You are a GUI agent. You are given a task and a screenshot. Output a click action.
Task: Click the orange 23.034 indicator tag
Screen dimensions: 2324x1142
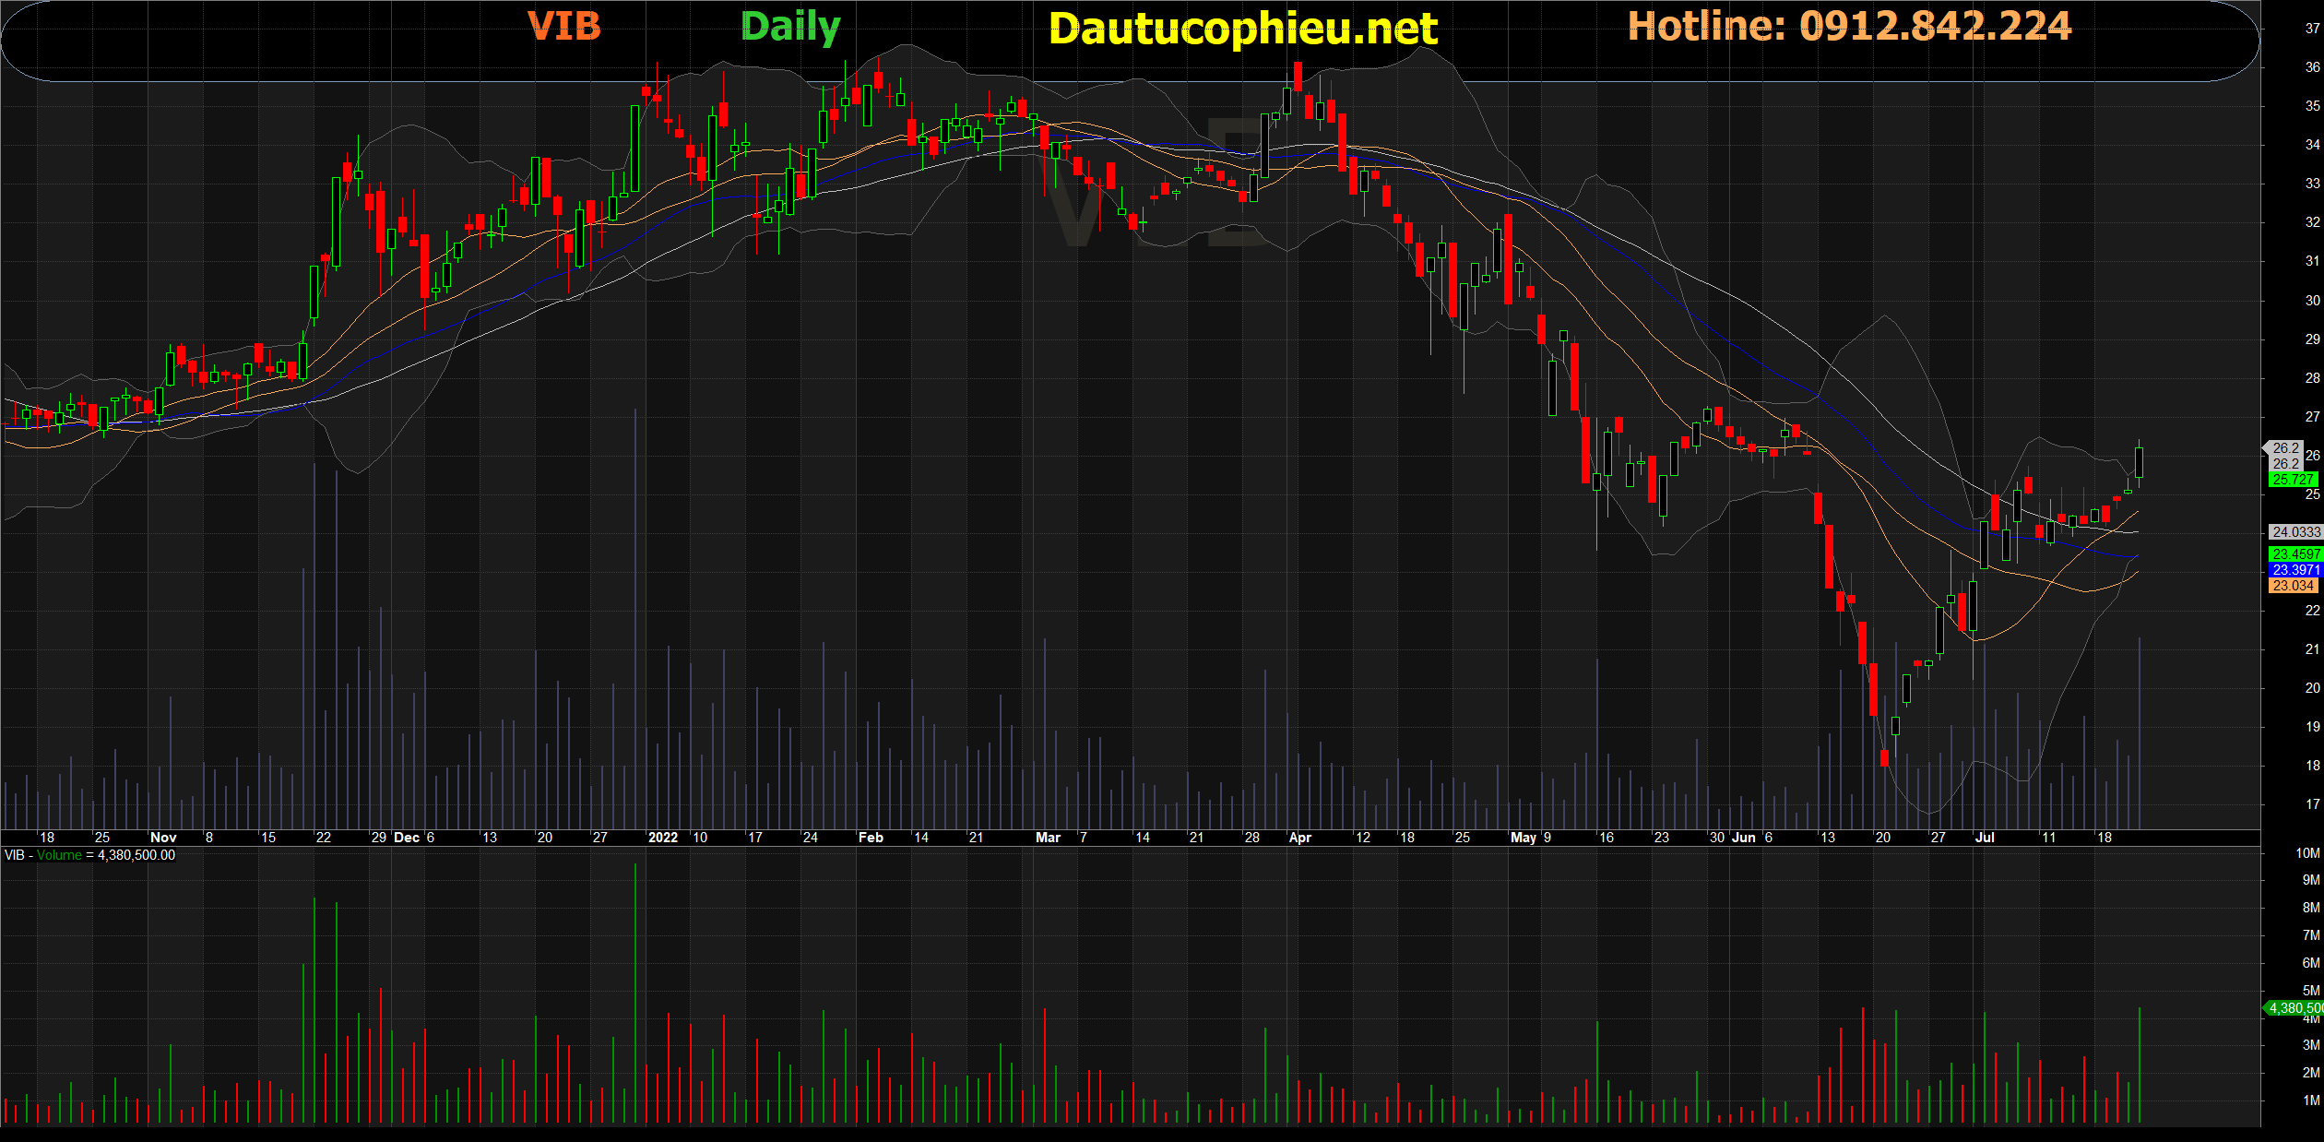point(2293,586)
